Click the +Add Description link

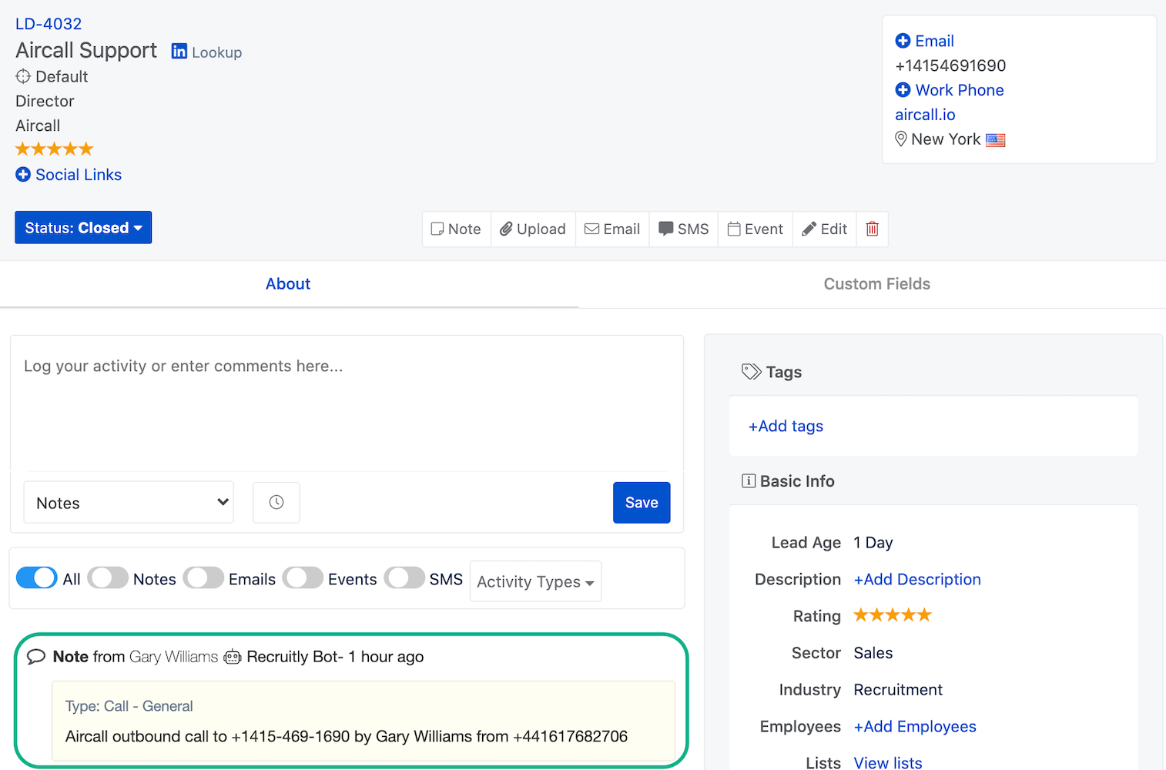(917, 579)
